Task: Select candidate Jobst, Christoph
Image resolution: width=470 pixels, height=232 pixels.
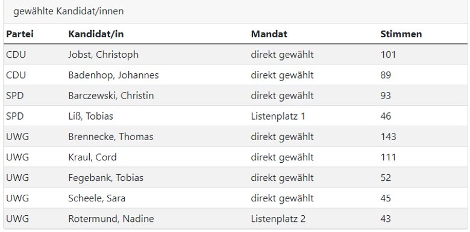Action: [104, 55]
